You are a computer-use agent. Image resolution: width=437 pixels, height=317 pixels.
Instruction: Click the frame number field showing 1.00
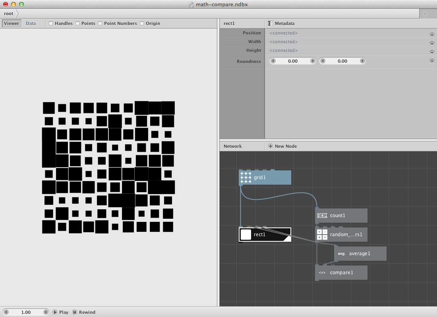pos(26,312)
